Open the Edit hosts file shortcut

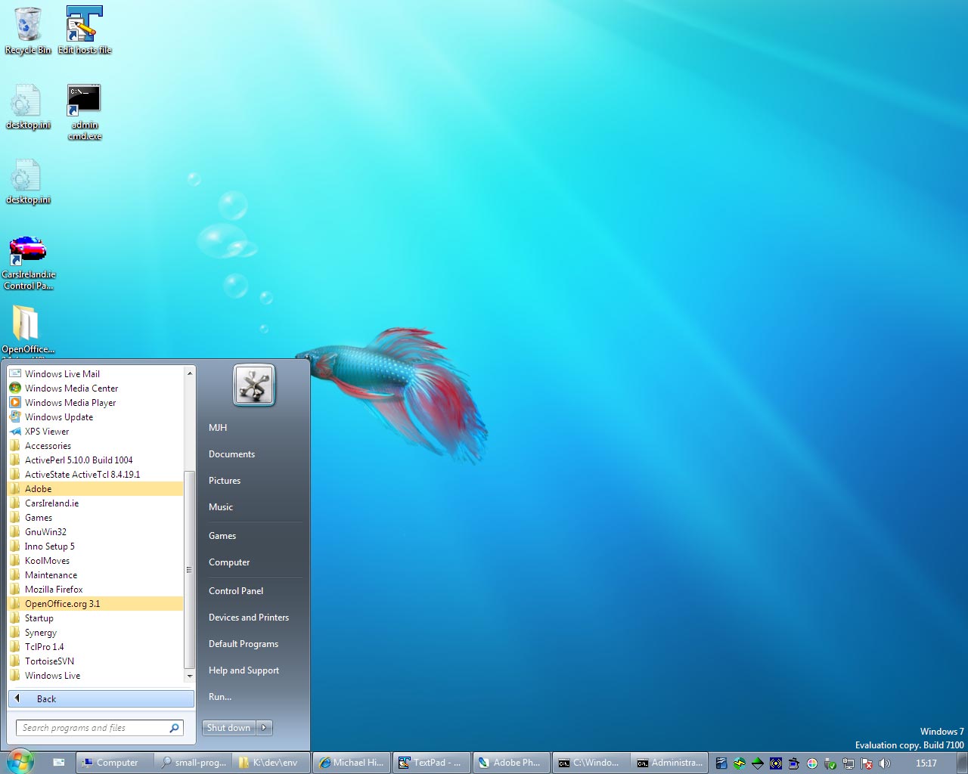(84, 31)
